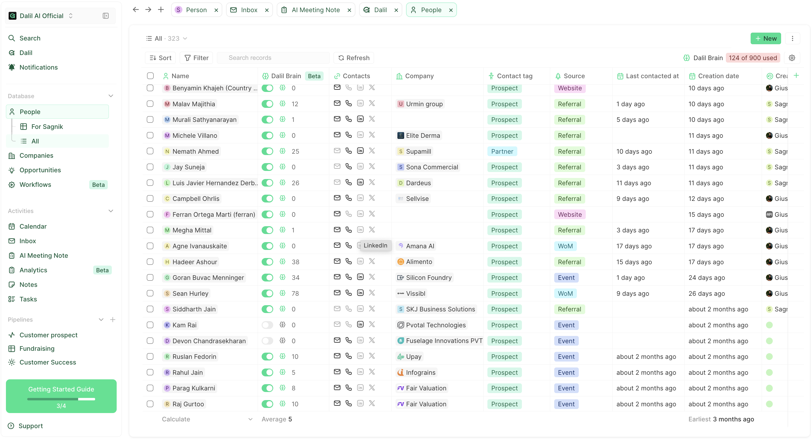Click the Search records input field
This screenshot has width=811, height=440.
(x=273, y=58)
